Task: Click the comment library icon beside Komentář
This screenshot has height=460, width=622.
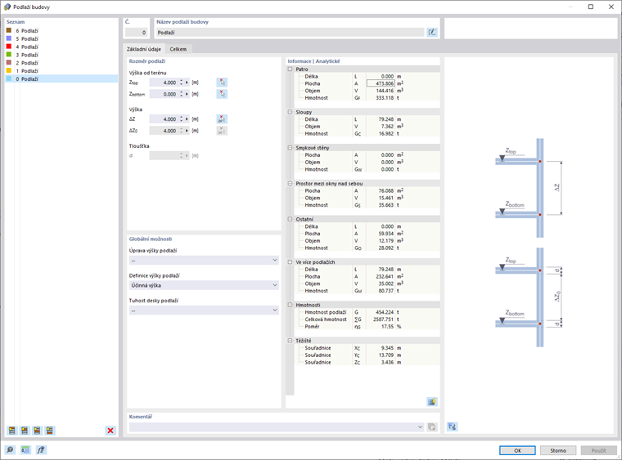Action: point(431,427)
